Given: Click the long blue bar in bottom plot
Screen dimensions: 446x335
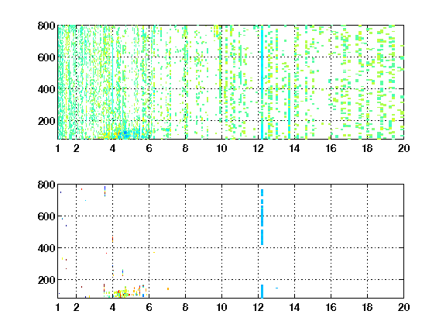Looking at the screenshot, I should [x=262, y=217].
